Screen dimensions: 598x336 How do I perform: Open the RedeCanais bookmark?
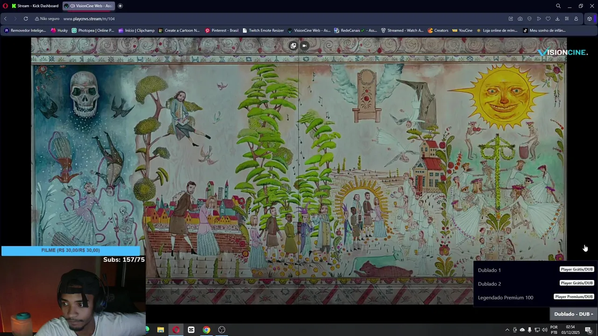point(356,30)
